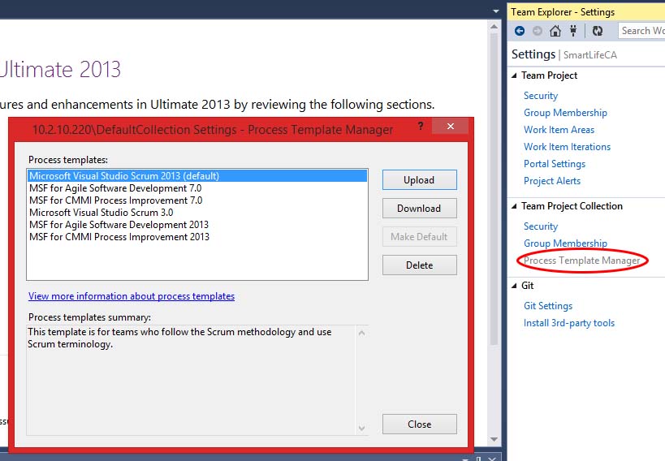Open Portal Settings link
The width and height of the screenshot is (665, 461).
pyautogui.click(x=555, y=164)
